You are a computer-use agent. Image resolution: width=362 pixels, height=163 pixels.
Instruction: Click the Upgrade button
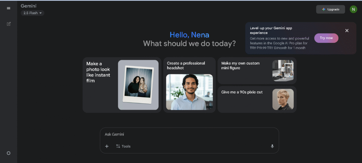point(330,9)
